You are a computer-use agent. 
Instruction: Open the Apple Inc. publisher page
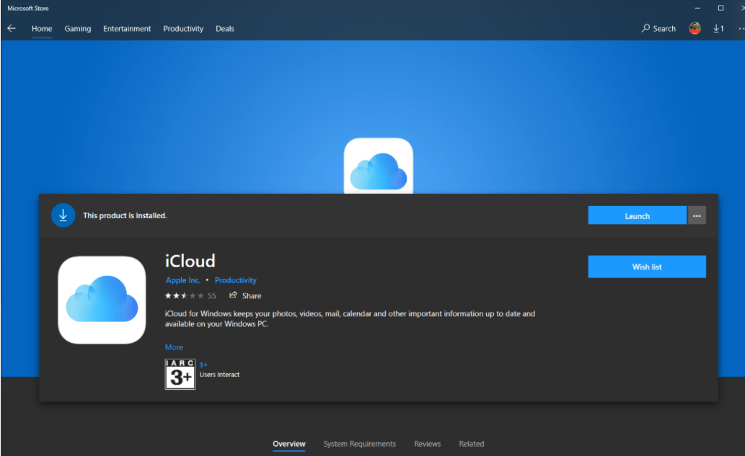point(182,280)
